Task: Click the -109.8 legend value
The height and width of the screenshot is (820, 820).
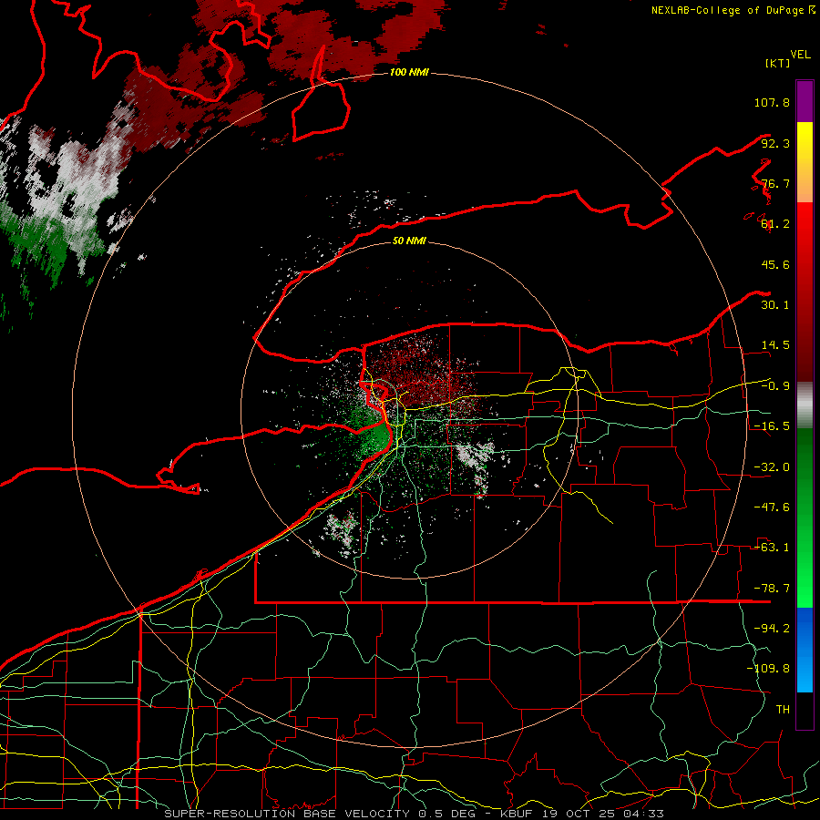Action: coord(768,669)
